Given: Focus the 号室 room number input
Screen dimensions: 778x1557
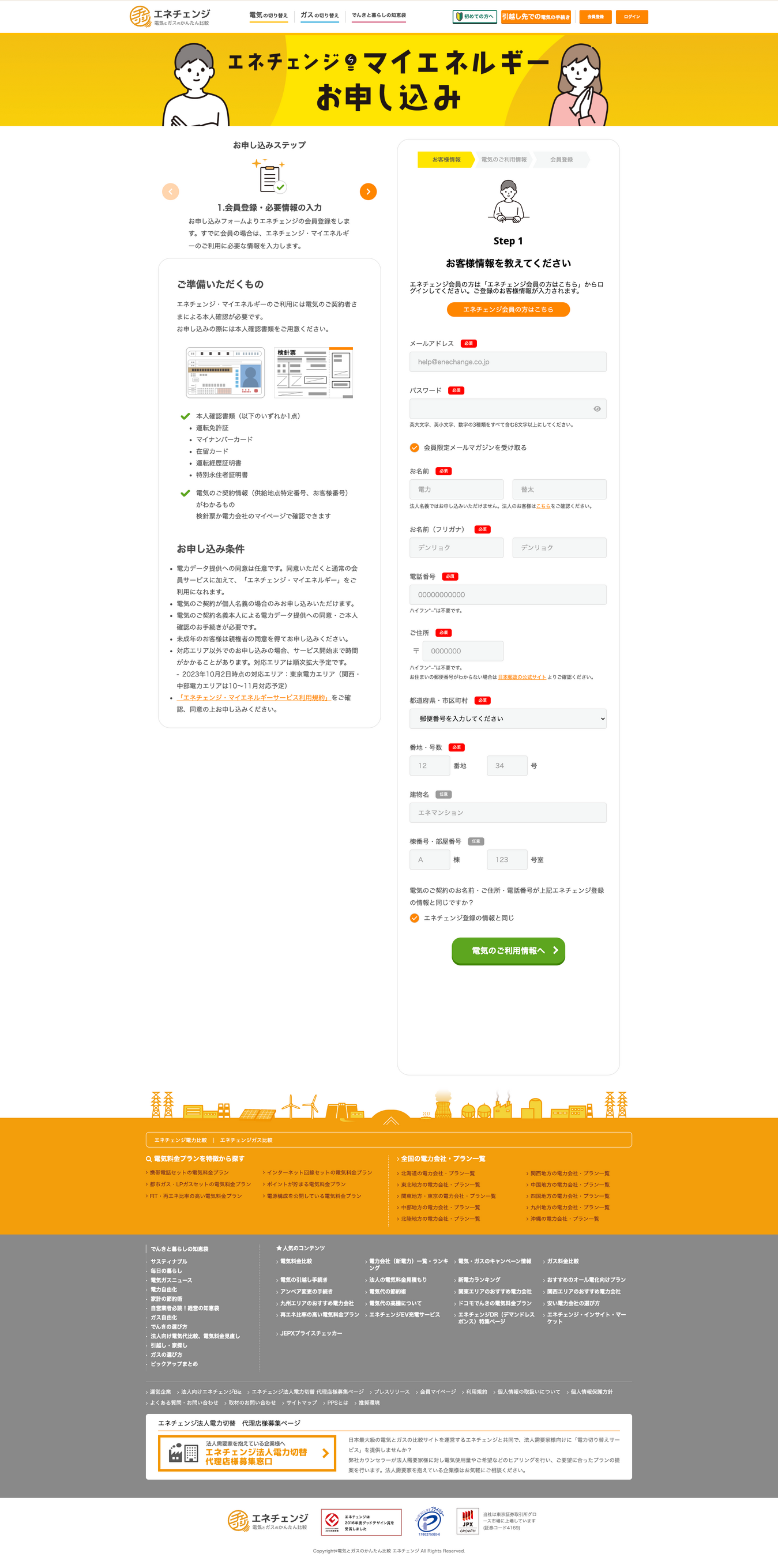Looking at the screenshot, I should click(507, 859).
